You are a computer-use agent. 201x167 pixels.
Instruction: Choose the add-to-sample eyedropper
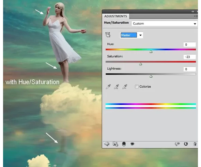[x=117, y=87]
